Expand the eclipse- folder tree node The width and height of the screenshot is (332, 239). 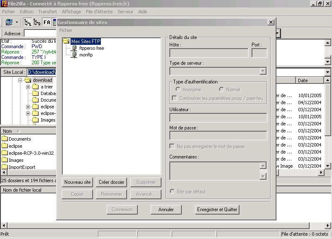pos(28,113)
